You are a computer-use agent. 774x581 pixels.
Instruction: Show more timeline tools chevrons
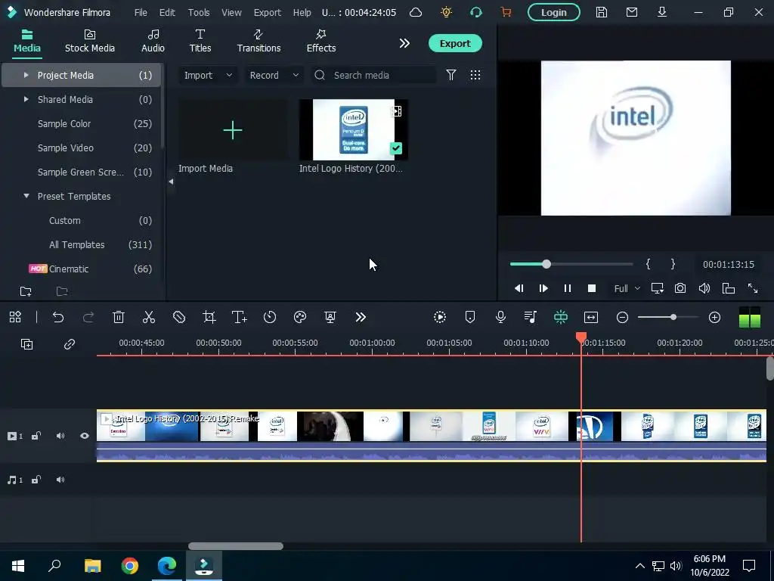click(361, 317)
